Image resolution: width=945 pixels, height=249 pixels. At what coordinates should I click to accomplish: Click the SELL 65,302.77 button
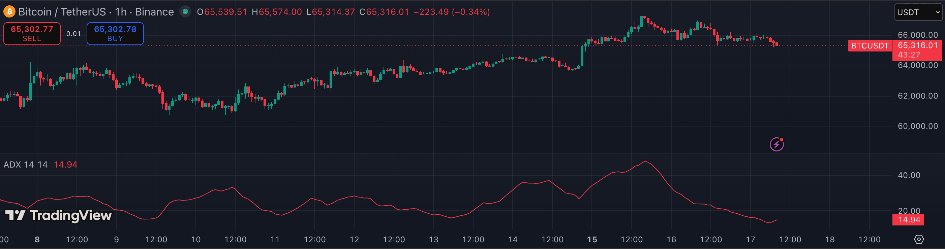[x=32, y=34]
